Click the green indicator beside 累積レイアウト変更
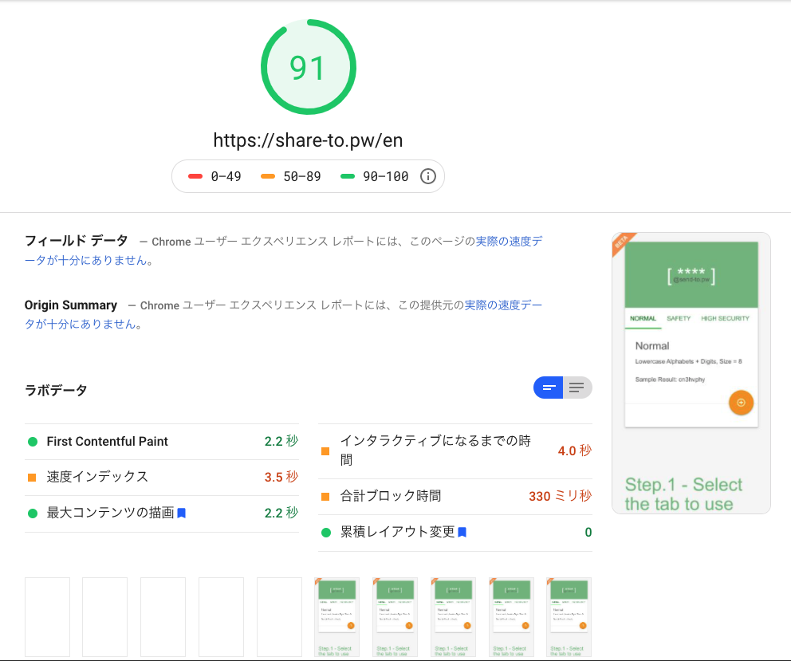Viewport: 791px width, 661px height. tap(325, 532)
